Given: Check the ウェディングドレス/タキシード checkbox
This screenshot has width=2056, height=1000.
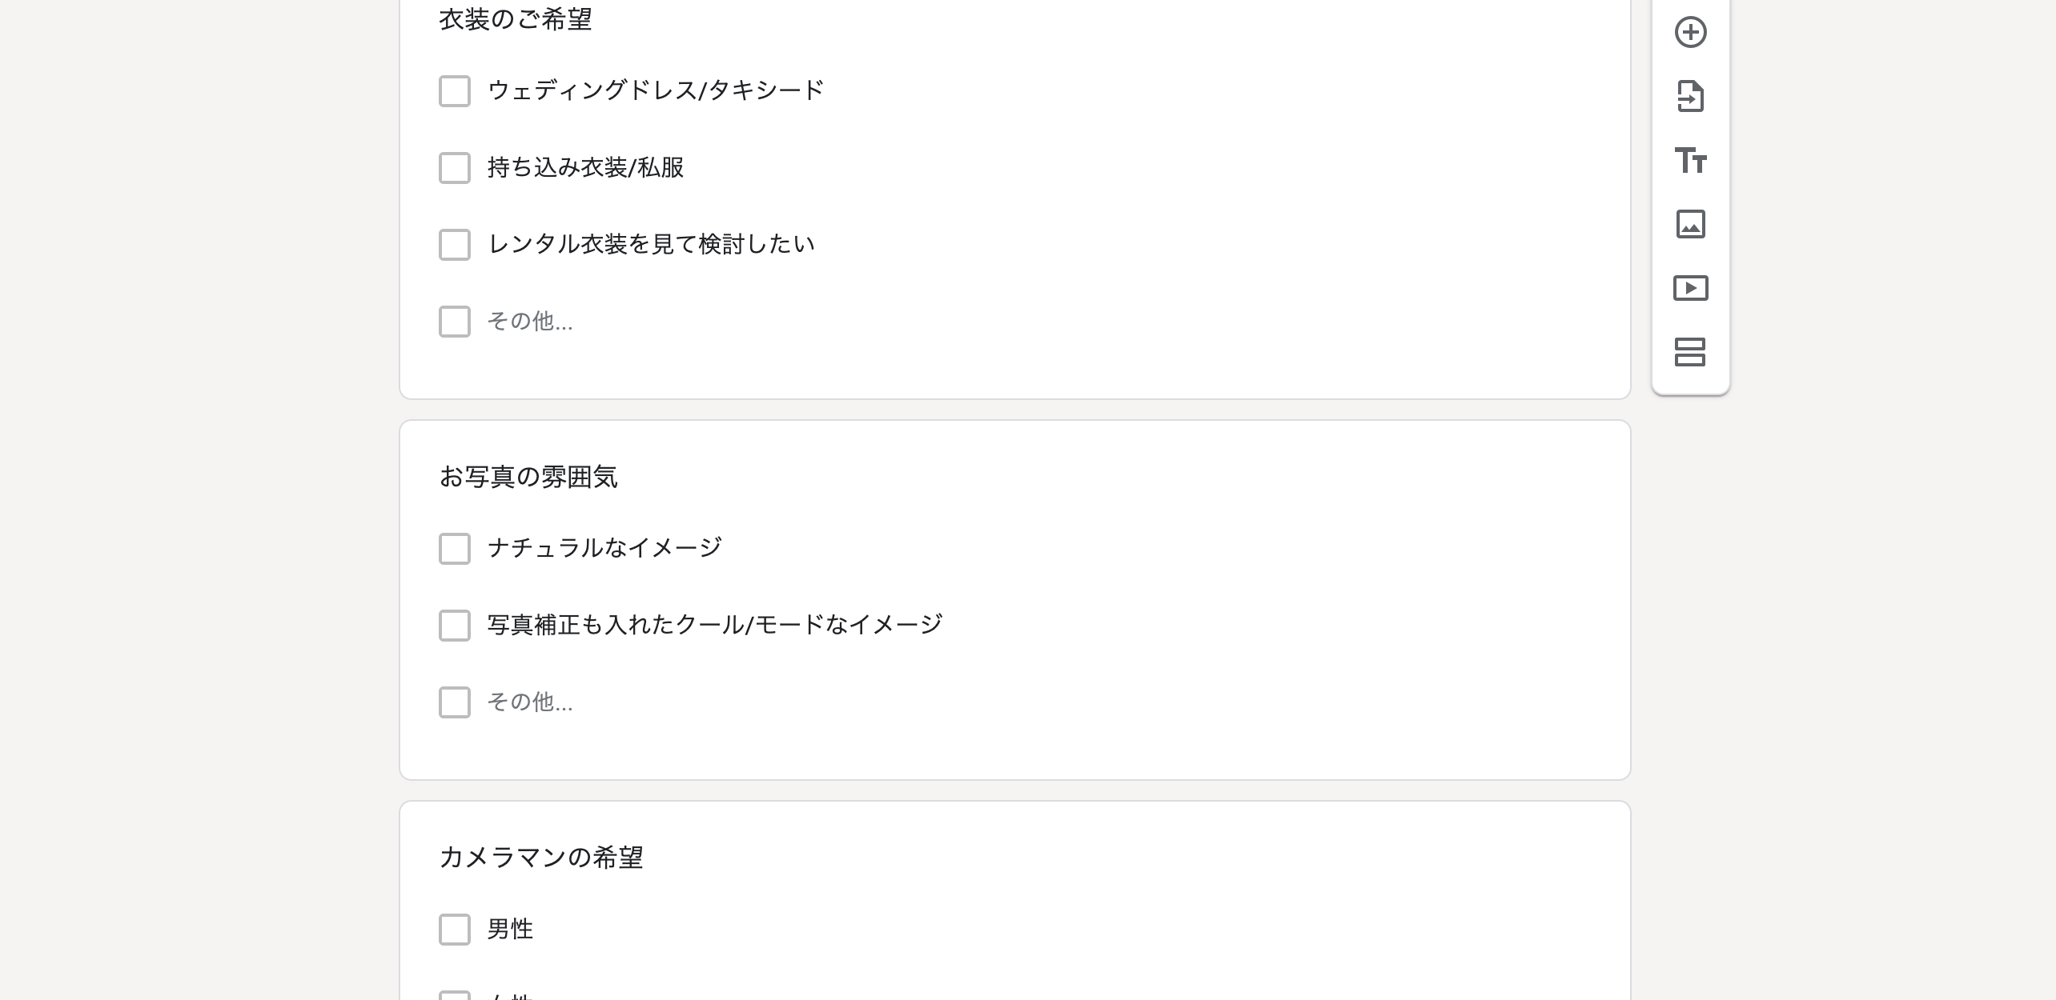Looking at the screenshot, I should click(455, 91).
